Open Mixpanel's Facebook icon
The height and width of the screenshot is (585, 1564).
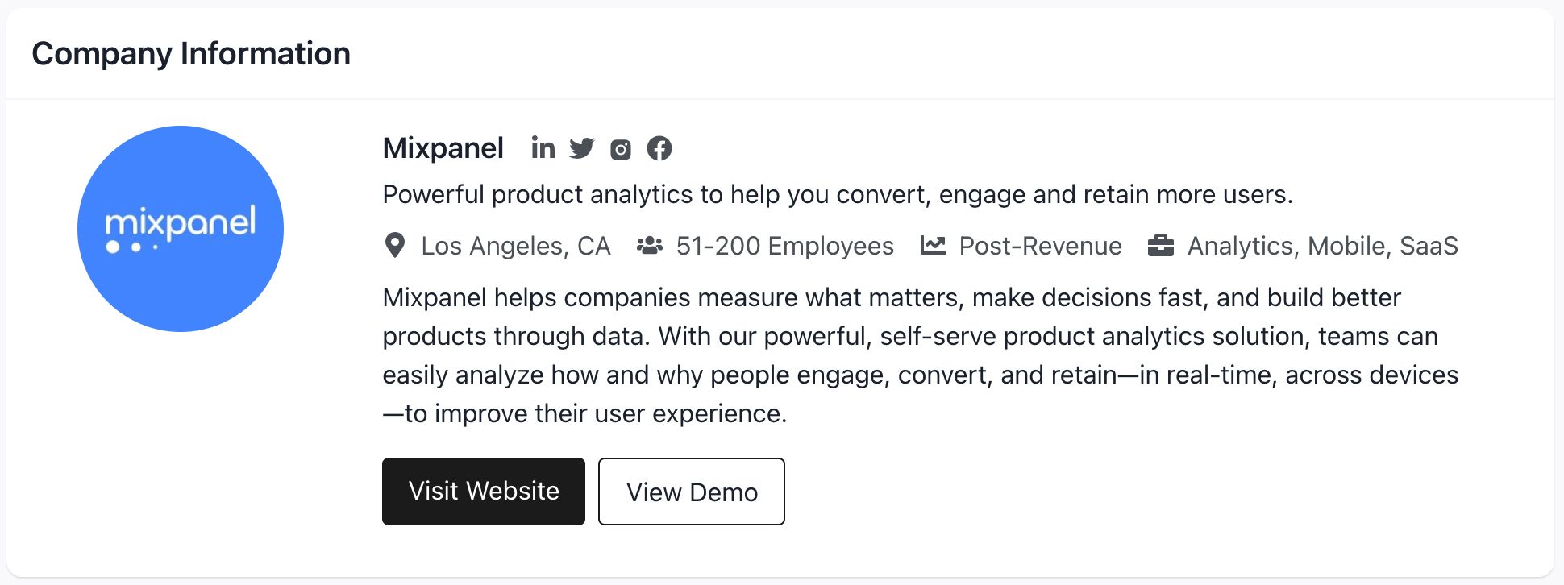(x=659, y=148)
